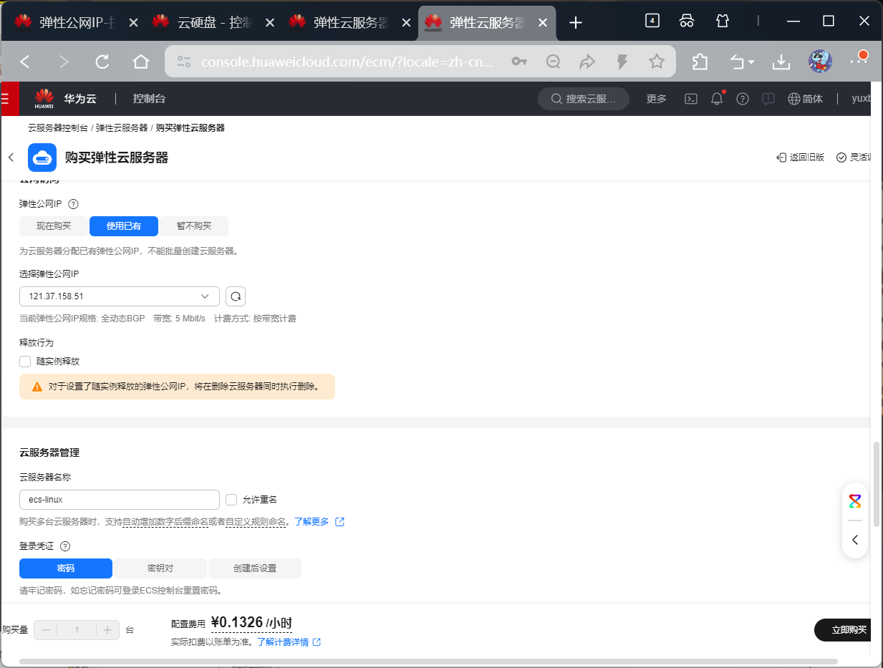Switch to the third 弹性云服务器 tab
This screenshot has height=668, width=883.
pos(349,22)
